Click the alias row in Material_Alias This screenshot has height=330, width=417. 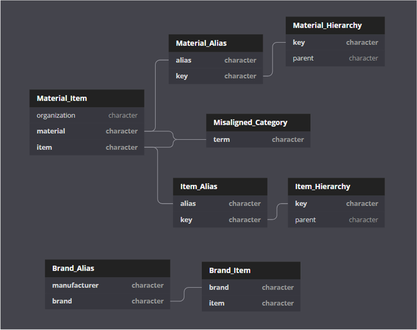coord(216,60)
